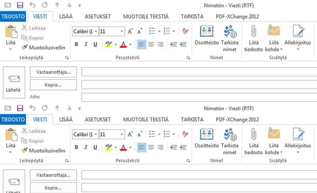This screenshot has width=317, height=193.
Task: Toggle bold formatting in upper window ribbon
Action: 77,44
